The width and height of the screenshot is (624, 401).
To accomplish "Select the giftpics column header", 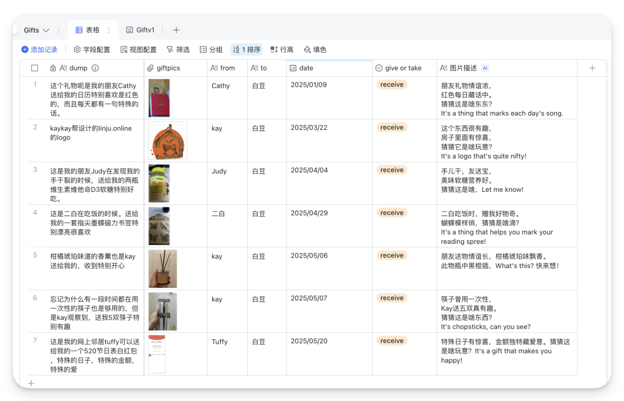I will [176, 68].
